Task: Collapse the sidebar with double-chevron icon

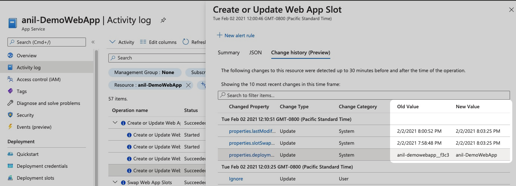Action: (x=93, y=42)
